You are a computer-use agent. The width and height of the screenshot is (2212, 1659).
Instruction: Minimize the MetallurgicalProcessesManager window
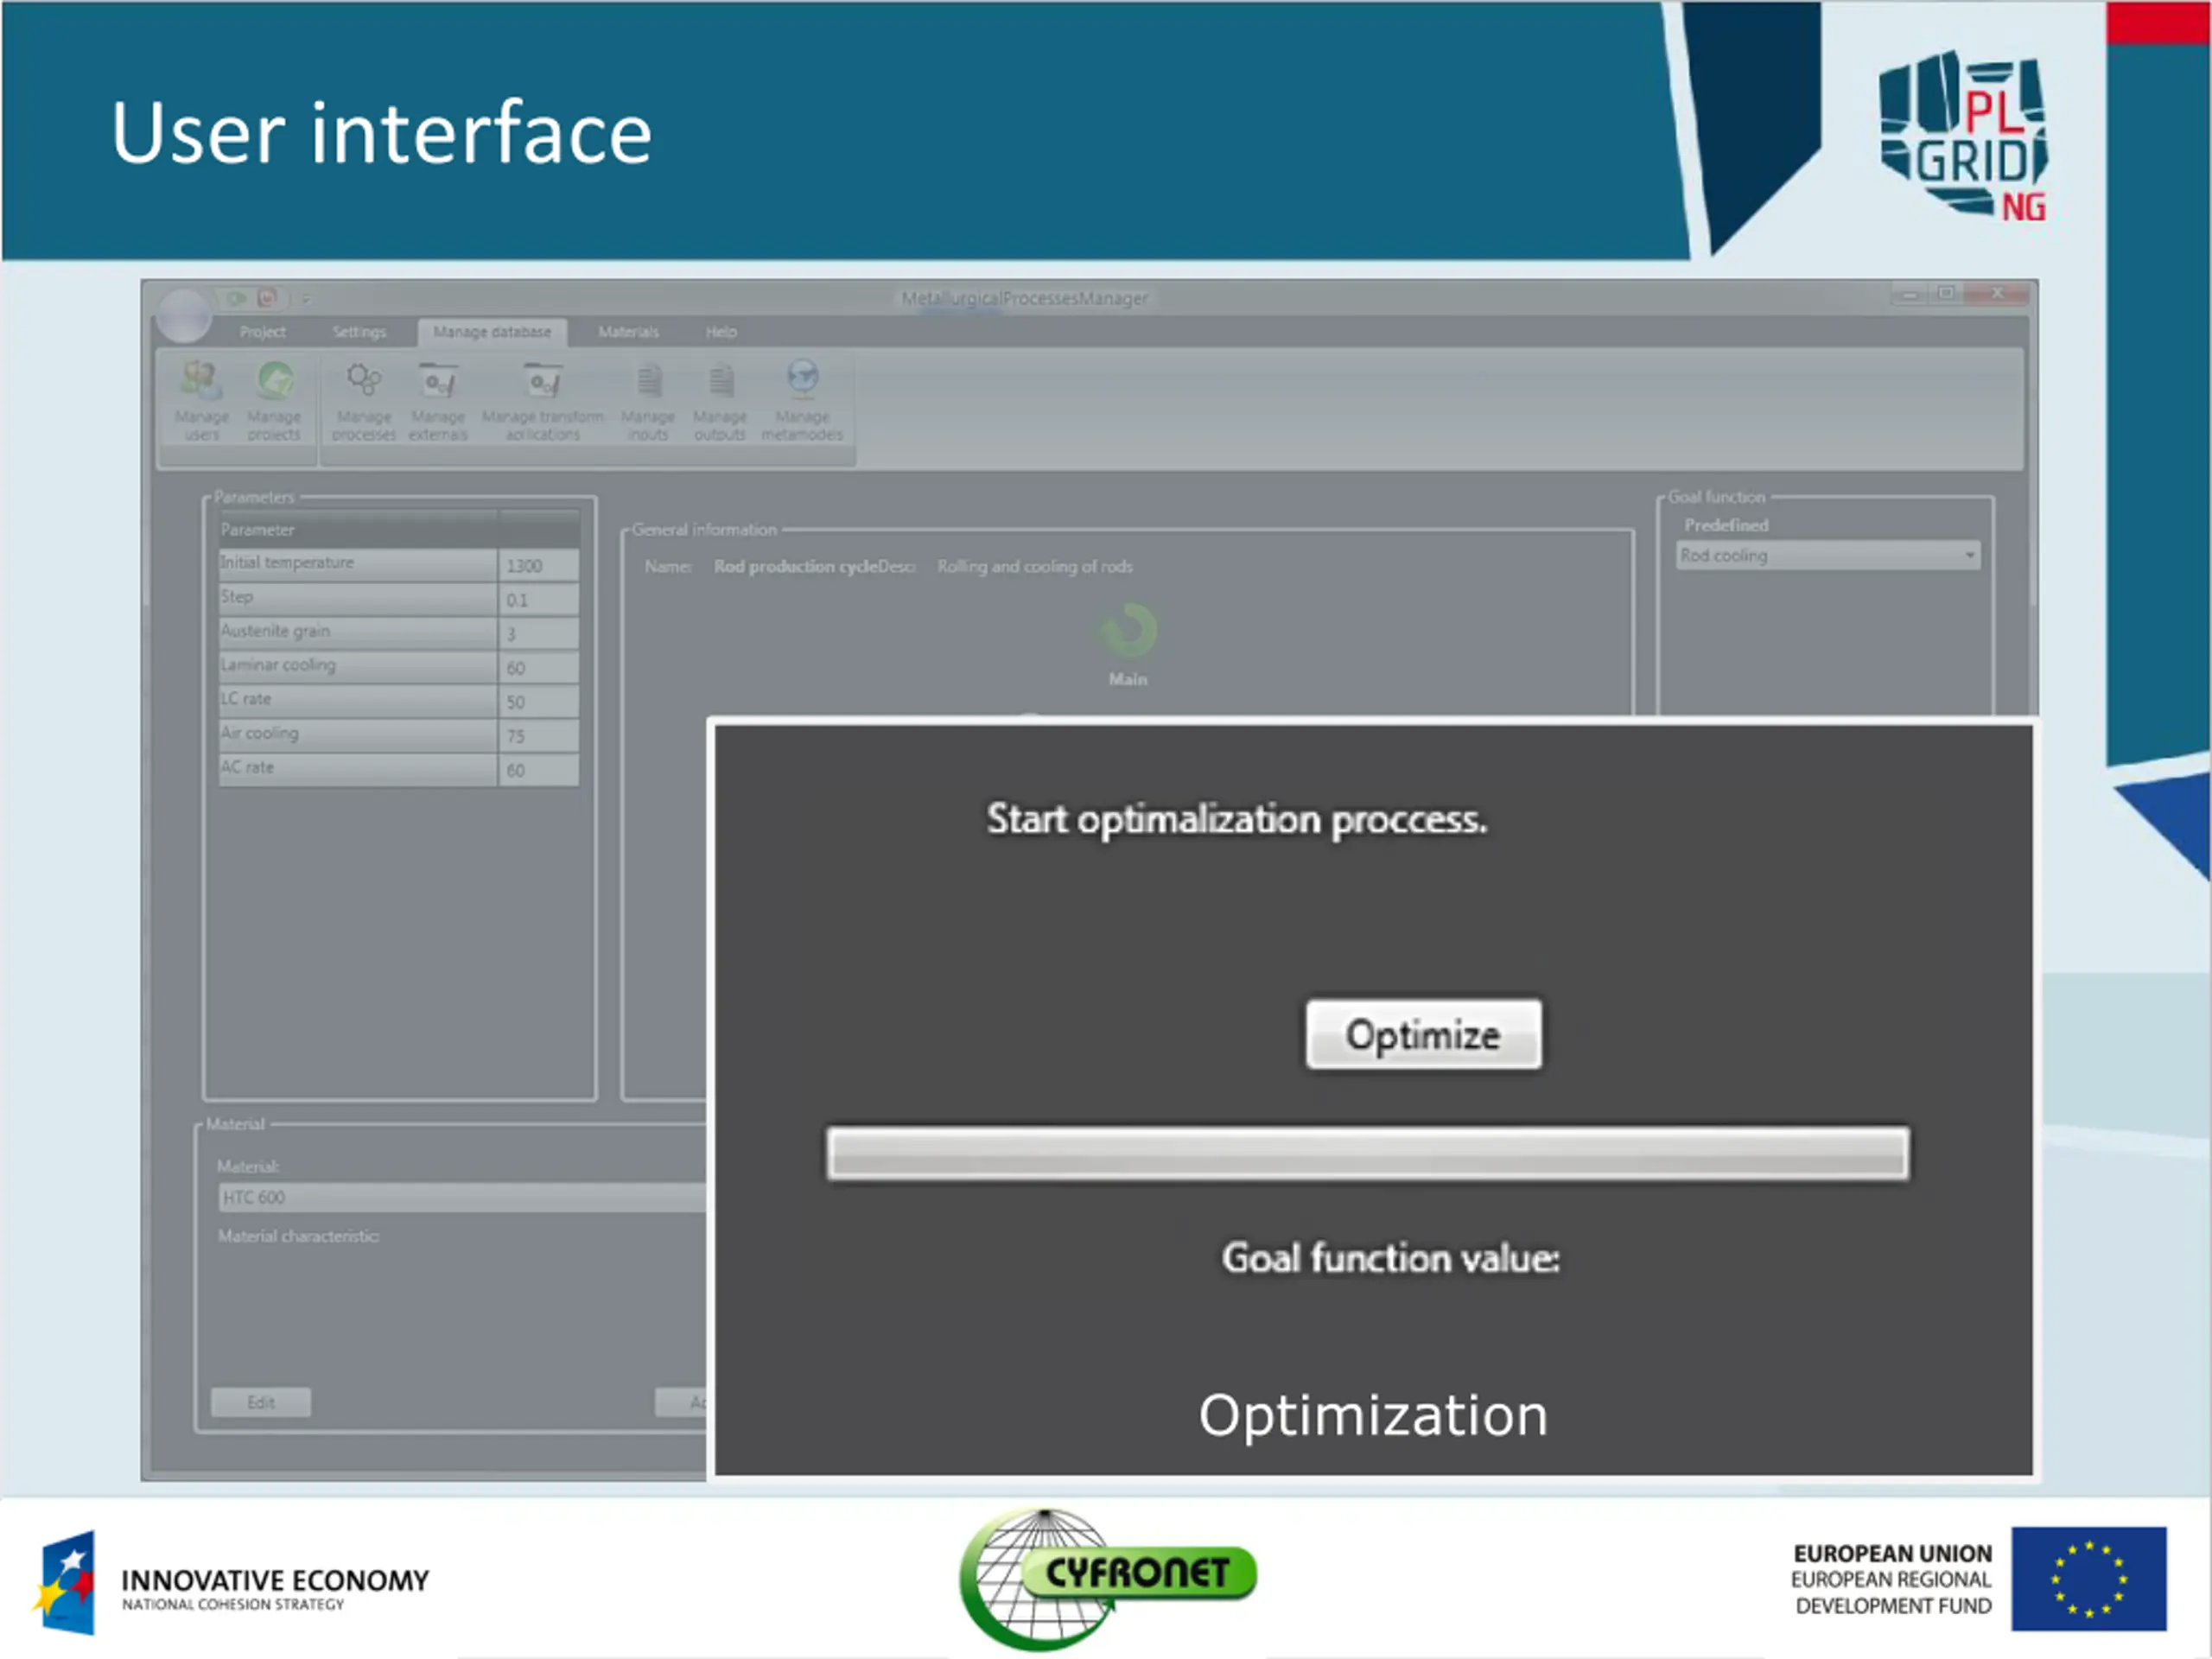1910,294
